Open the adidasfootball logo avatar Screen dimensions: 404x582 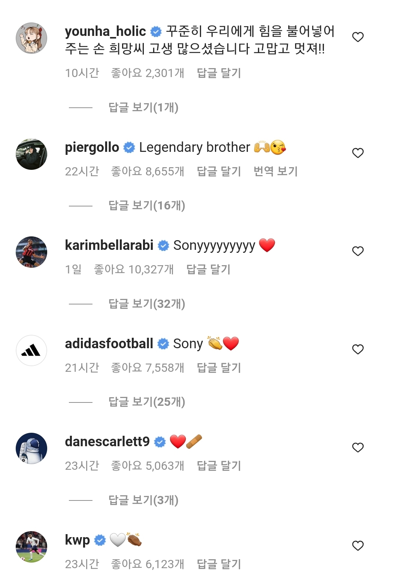pos(31,350)
